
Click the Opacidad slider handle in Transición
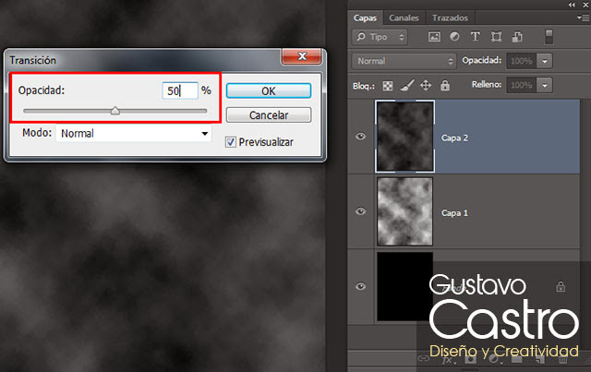tap(115, 111)
